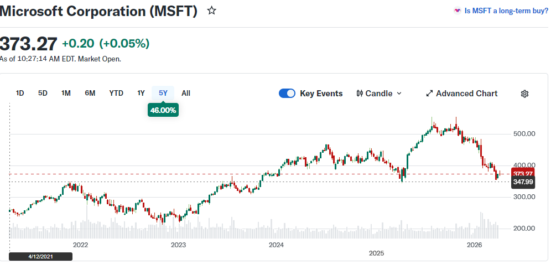Open the Advanced Chart view
This screenshot has width=556, height=264.
click(466, 94)
